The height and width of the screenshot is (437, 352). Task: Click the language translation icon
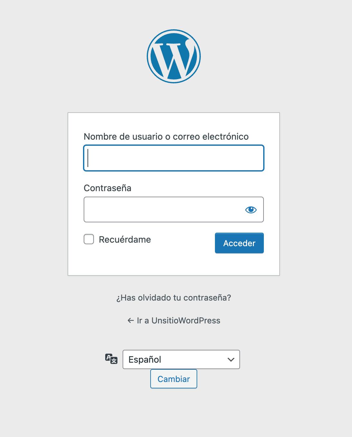(111, 359)
